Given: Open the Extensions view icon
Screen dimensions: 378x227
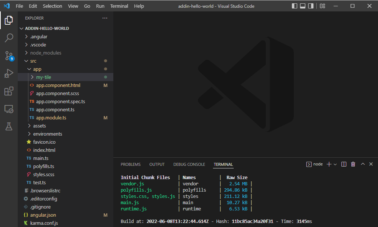Looking at the screenshot, I should [x=9, y=91].
